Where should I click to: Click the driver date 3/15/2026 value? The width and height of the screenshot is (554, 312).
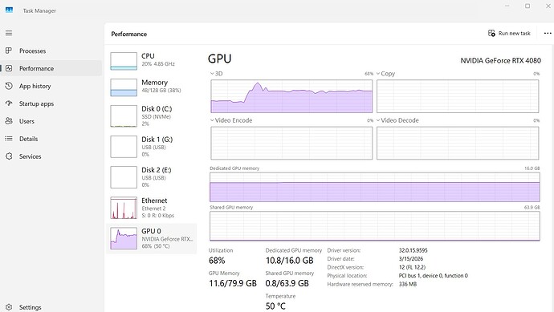tap(411, 259)
